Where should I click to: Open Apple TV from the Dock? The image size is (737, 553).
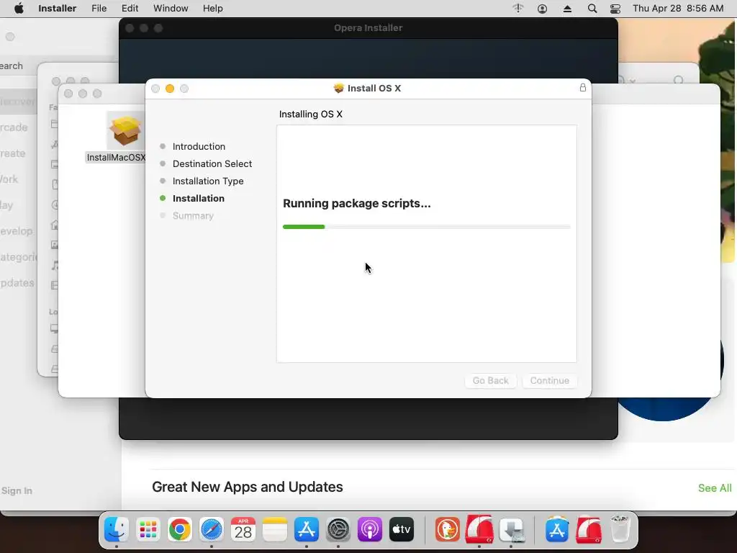tap(402, 529)
